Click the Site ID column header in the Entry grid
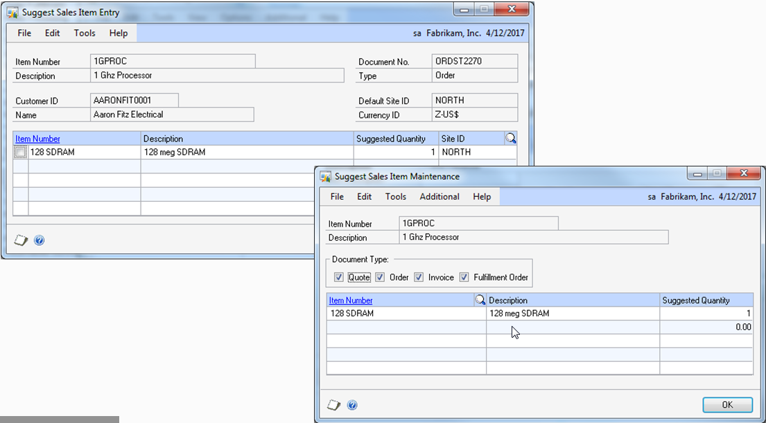 coord(471,139)
